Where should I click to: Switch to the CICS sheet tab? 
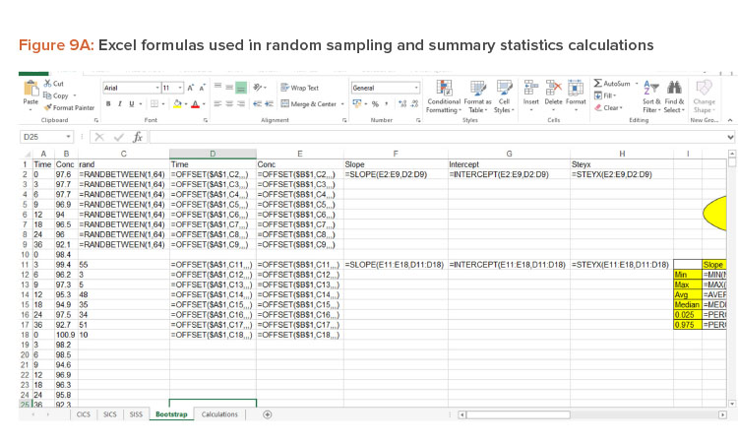(84, 414)
